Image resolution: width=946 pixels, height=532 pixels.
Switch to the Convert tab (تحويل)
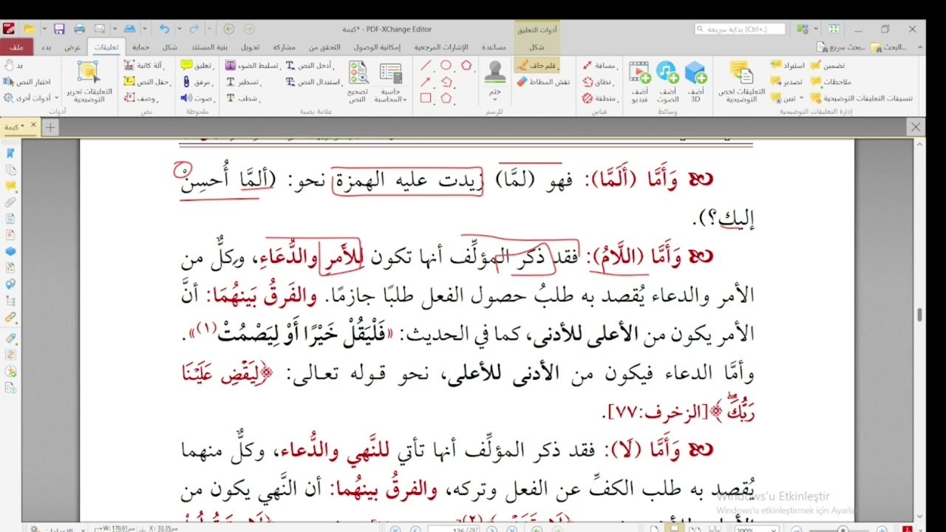[x=251, y=47]
